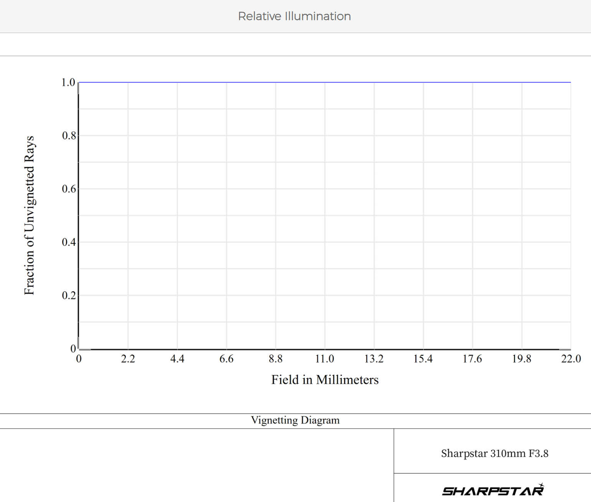Viewport: 591px width, 502px height.
Task: Click the 1.0 y-axis tick label
Action: 68,82
